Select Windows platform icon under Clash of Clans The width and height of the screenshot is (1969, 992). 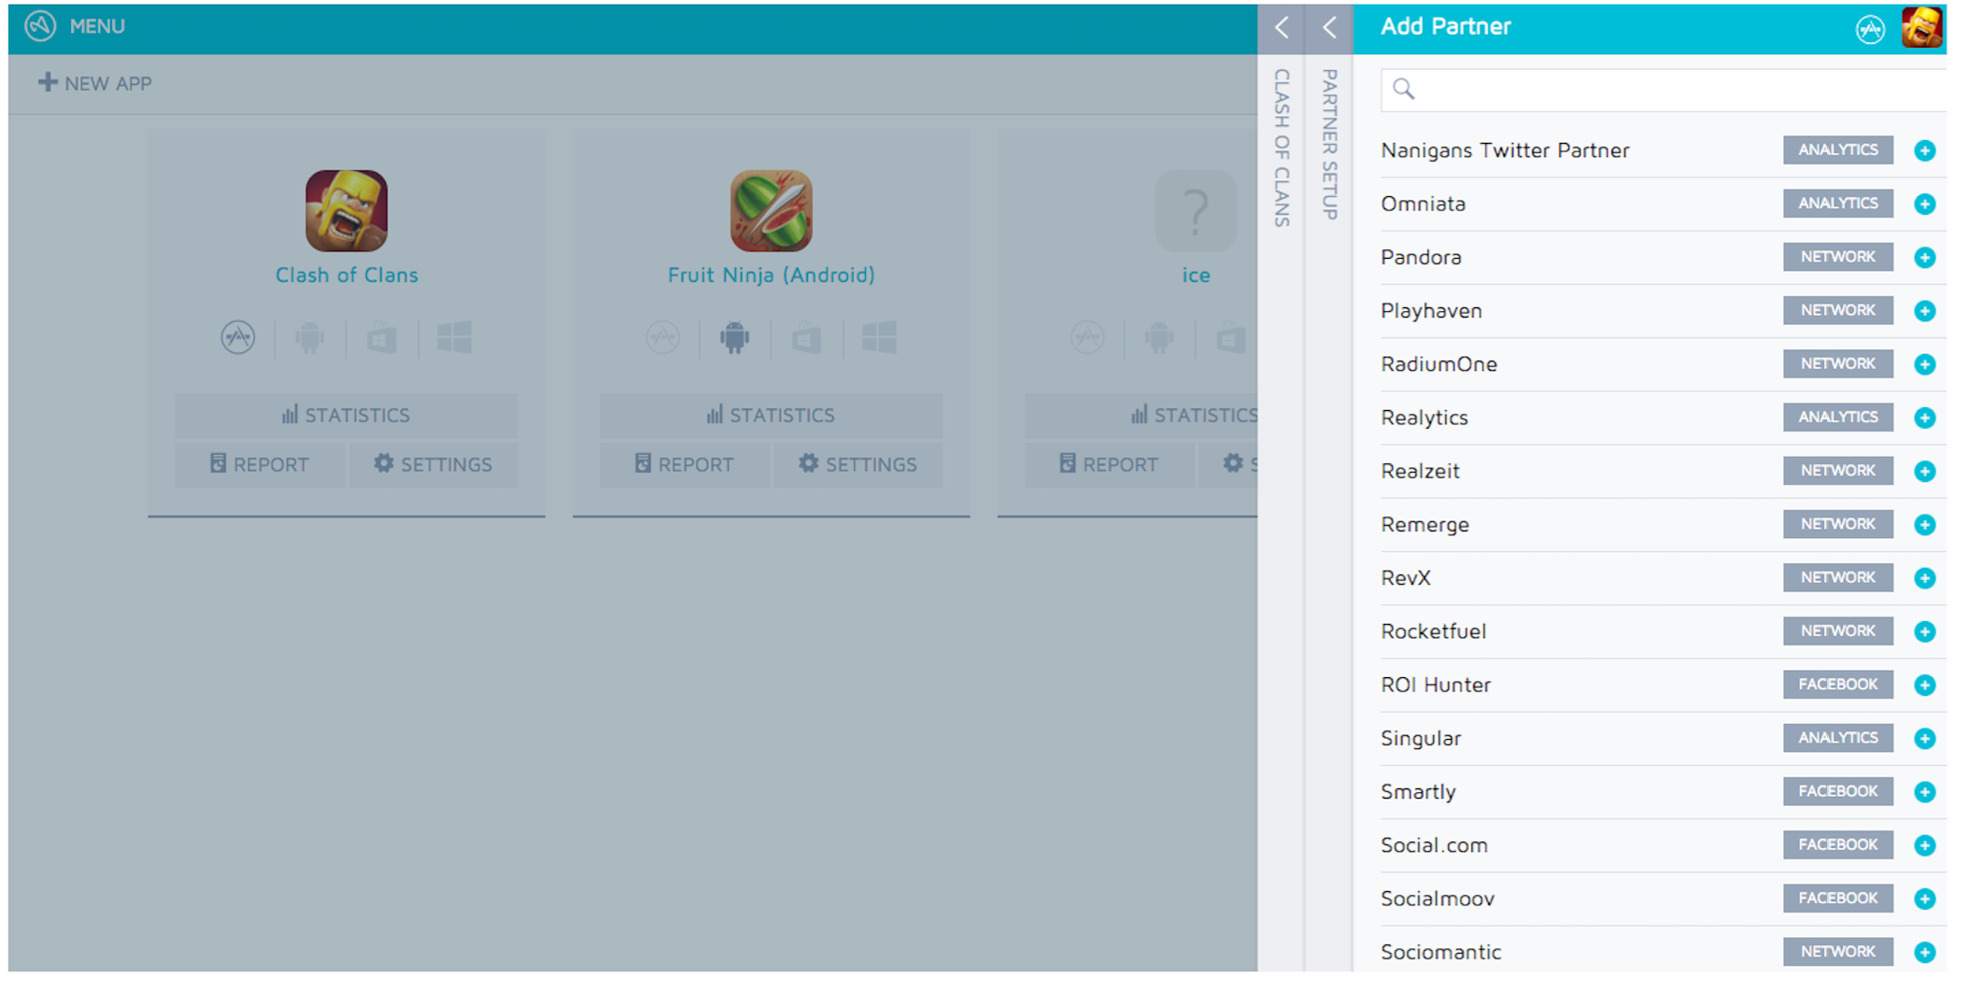click(x=454, y=337)
